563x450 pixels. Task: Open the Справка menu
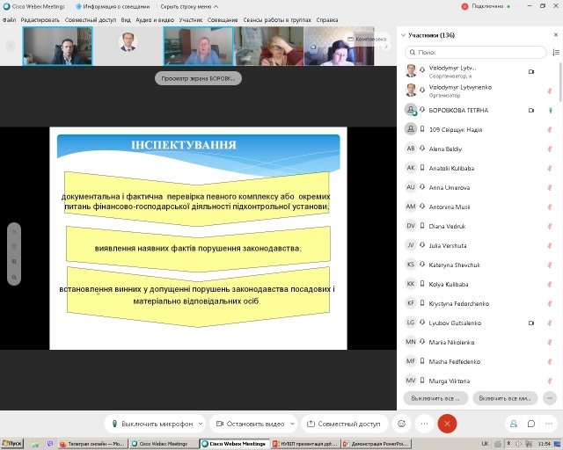coord(326,19)
